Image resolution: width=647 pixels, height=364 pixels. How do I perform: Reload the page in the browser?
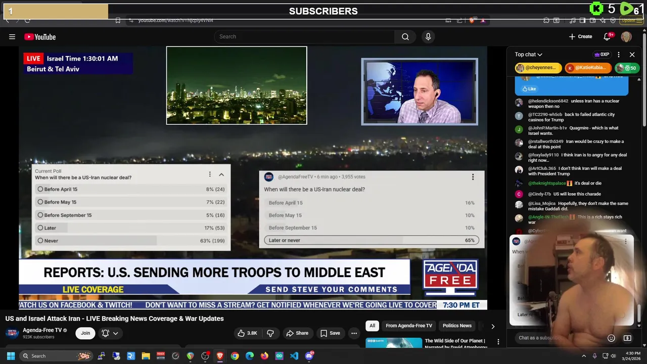27,20
